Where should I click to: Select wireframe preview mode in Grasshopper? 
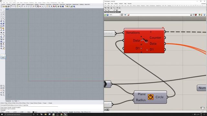[193, 15]
